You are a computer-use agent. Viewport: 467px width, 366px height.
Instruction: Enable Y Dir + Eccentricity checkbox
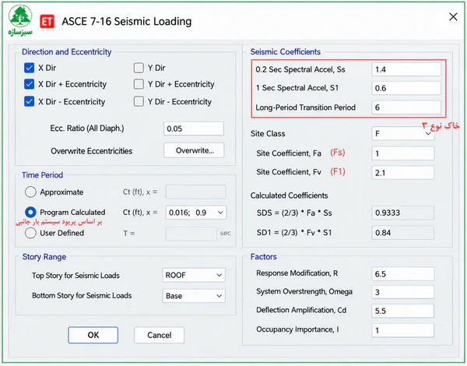pyautogui.click(x=139, y=84)
